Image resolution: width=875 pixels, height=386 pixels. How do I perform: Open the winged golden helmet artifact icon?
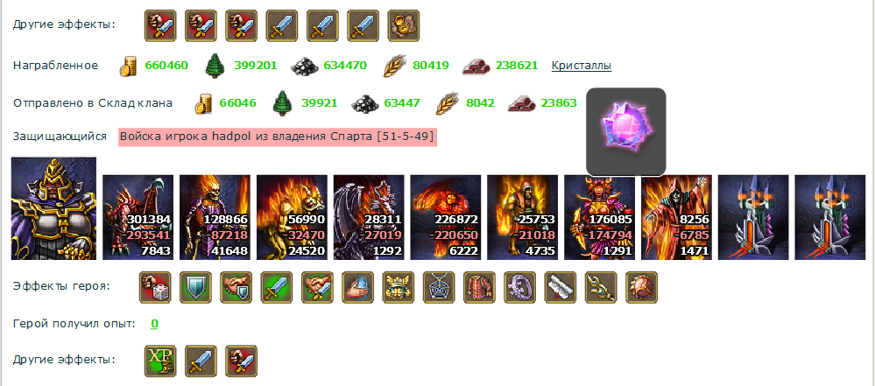point(399,287)
